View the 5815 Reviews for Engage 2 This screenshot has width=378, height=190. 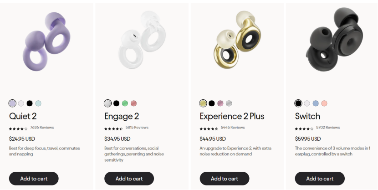point(137,128)
